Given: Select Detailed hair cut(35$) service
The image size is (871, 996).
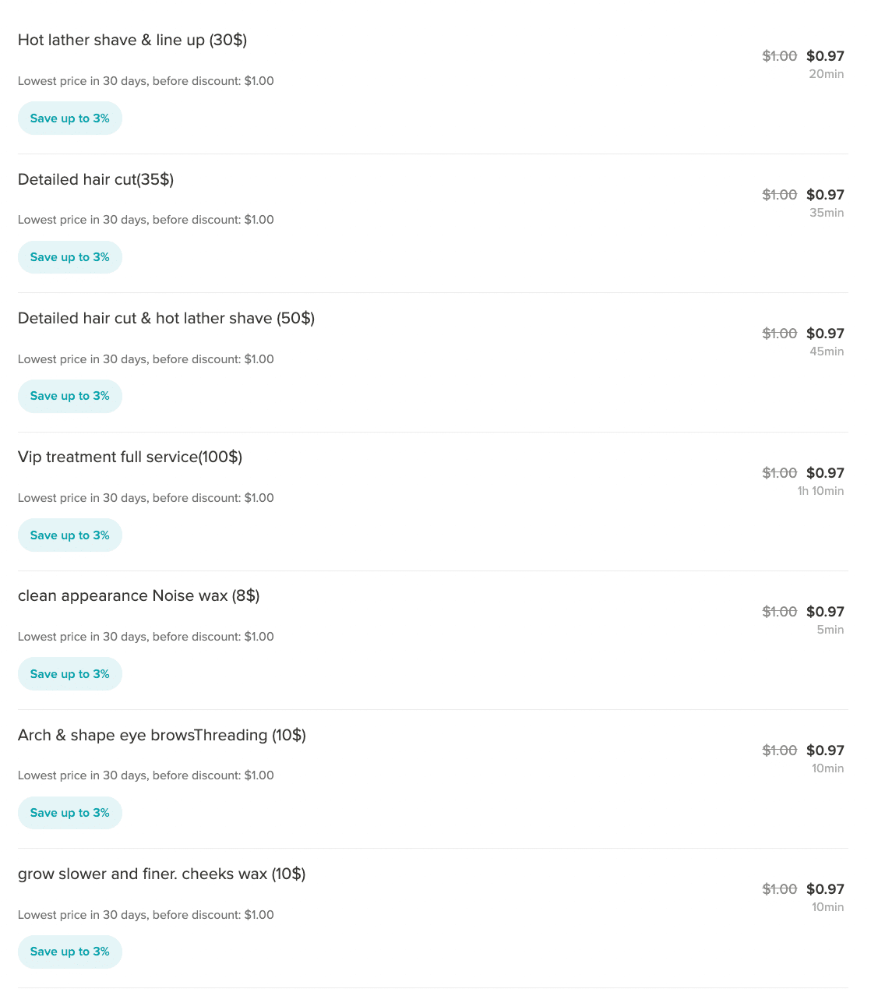Looking at the screenshot, I should (x=96, y=179).
